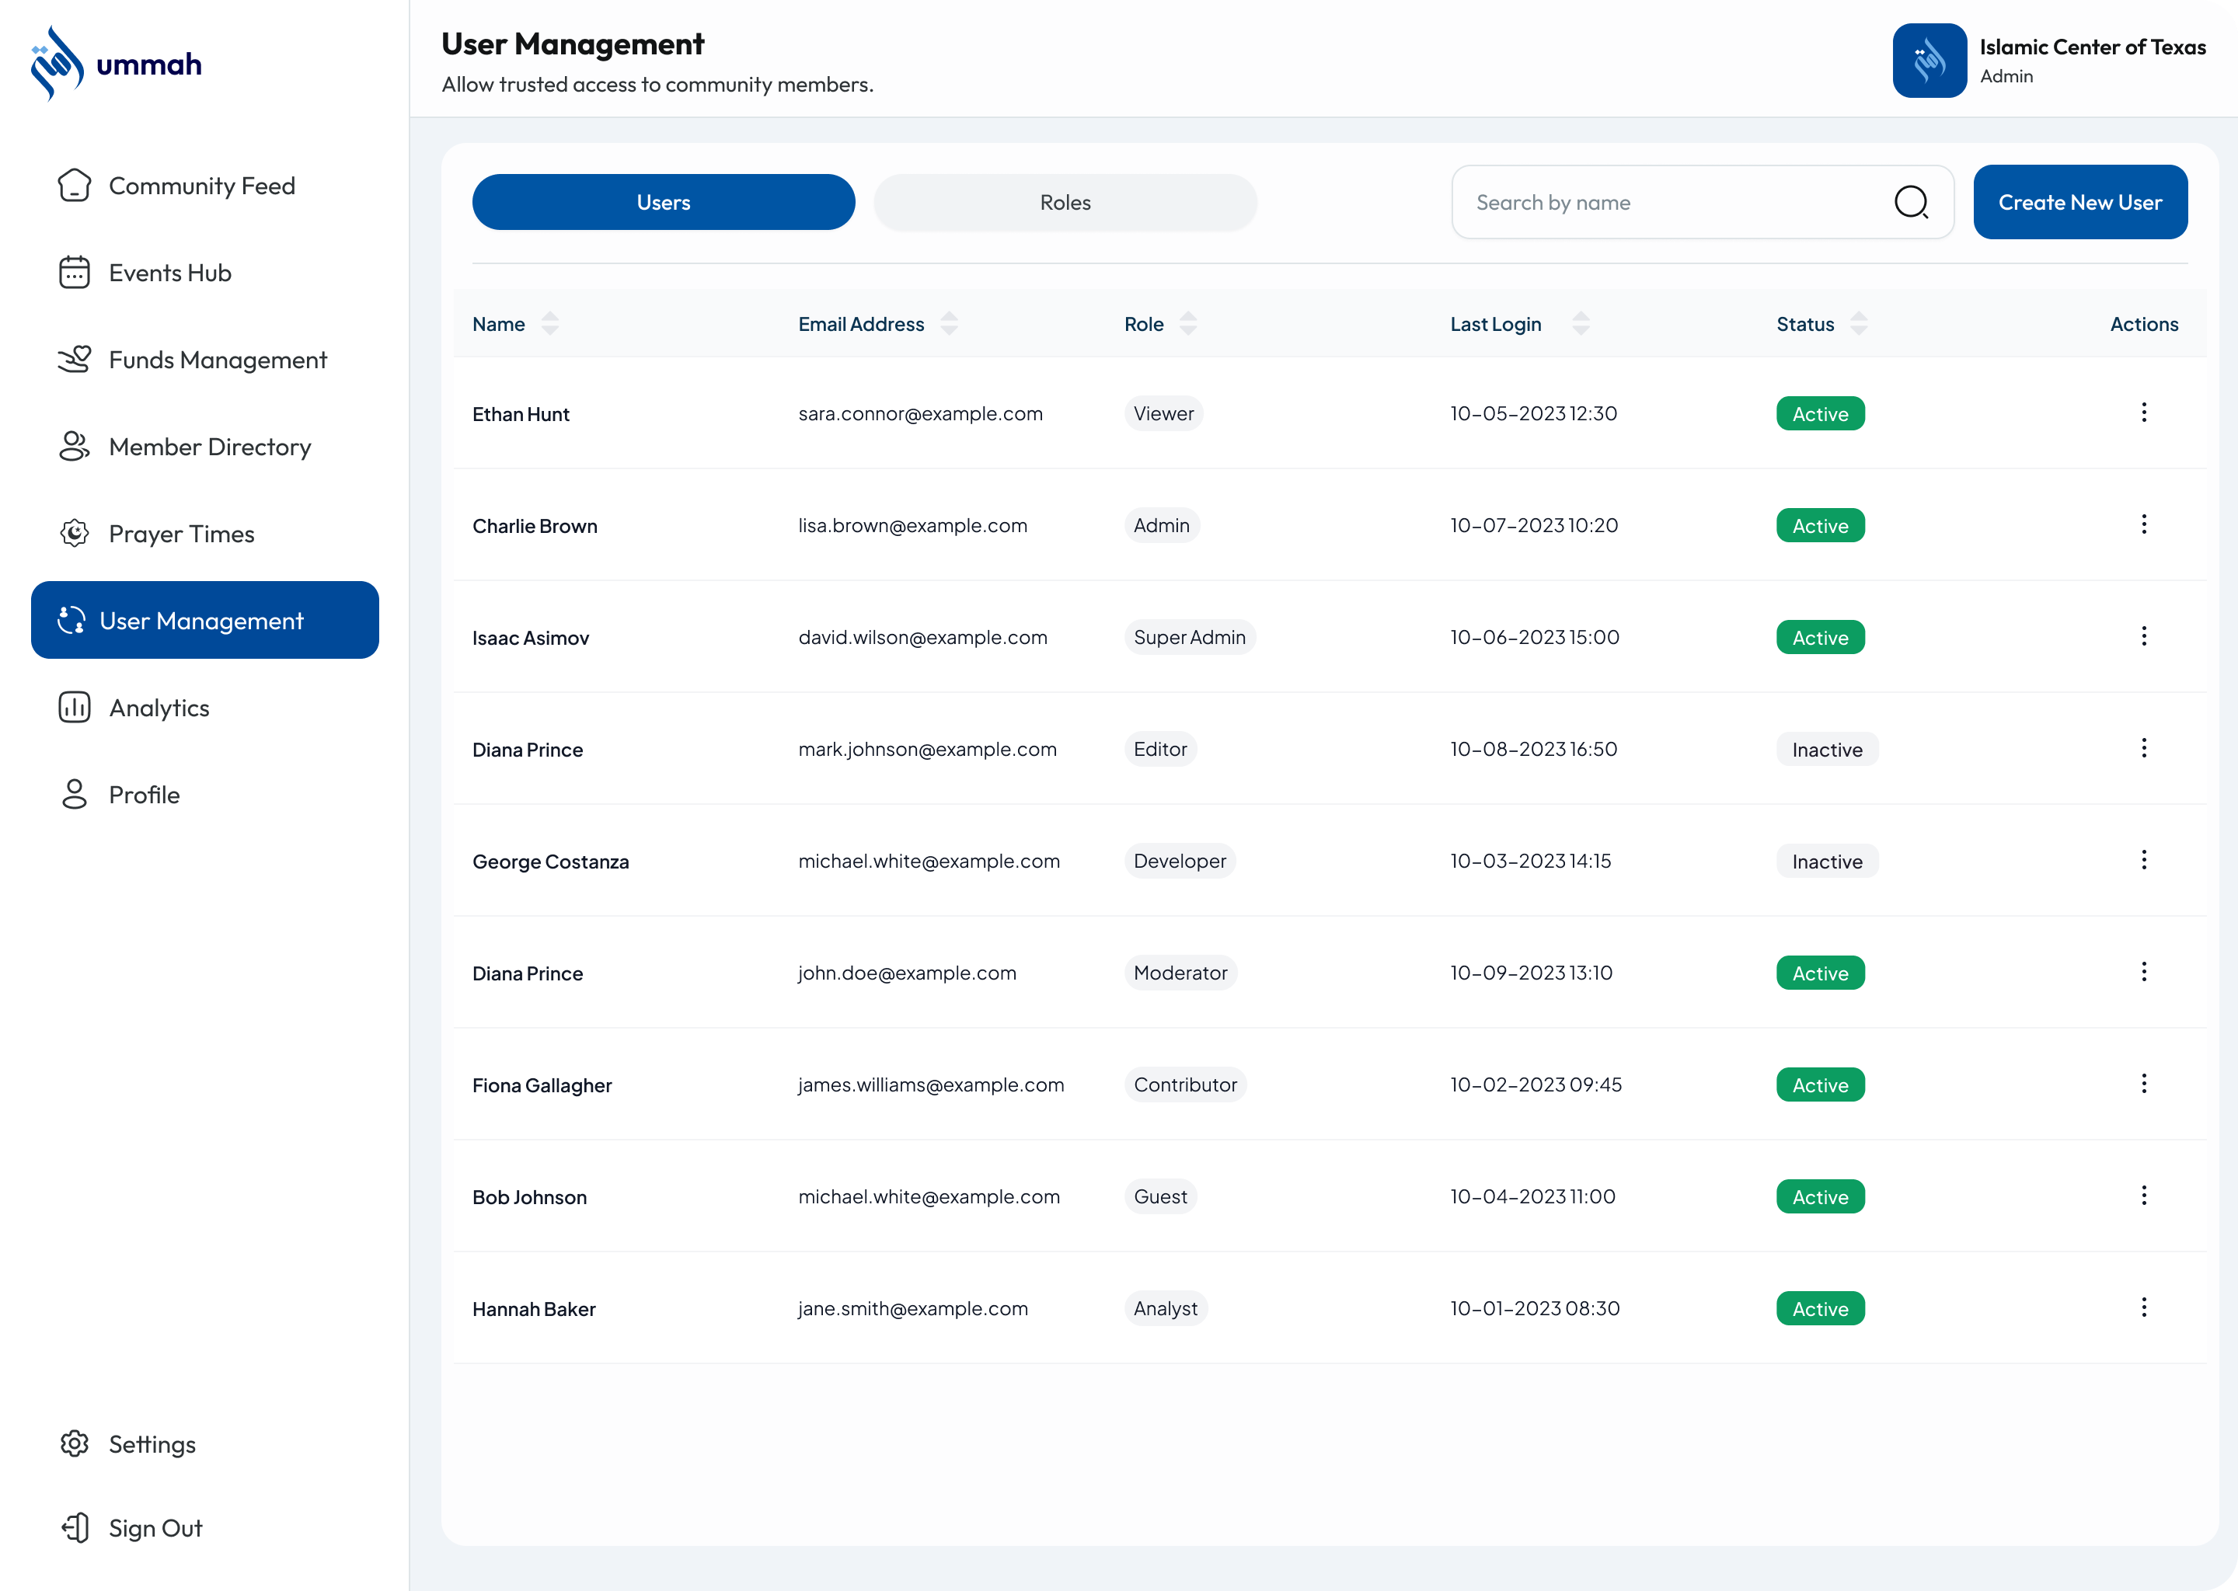2238x1591 pixels.
Task: Open the Member Directory
Action: (204, 447)
